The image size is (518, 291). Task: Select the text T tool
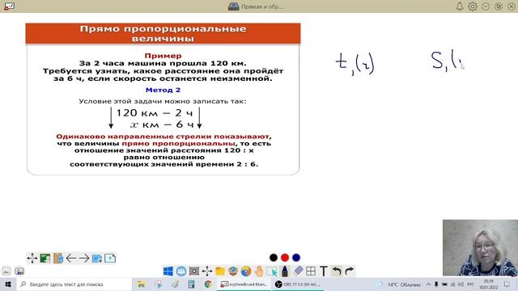pos(324,272)
